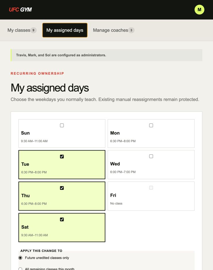The image size is (213, 270).
Task: Uncheck the Tue checkbox
Action: (x=62, y=157)
